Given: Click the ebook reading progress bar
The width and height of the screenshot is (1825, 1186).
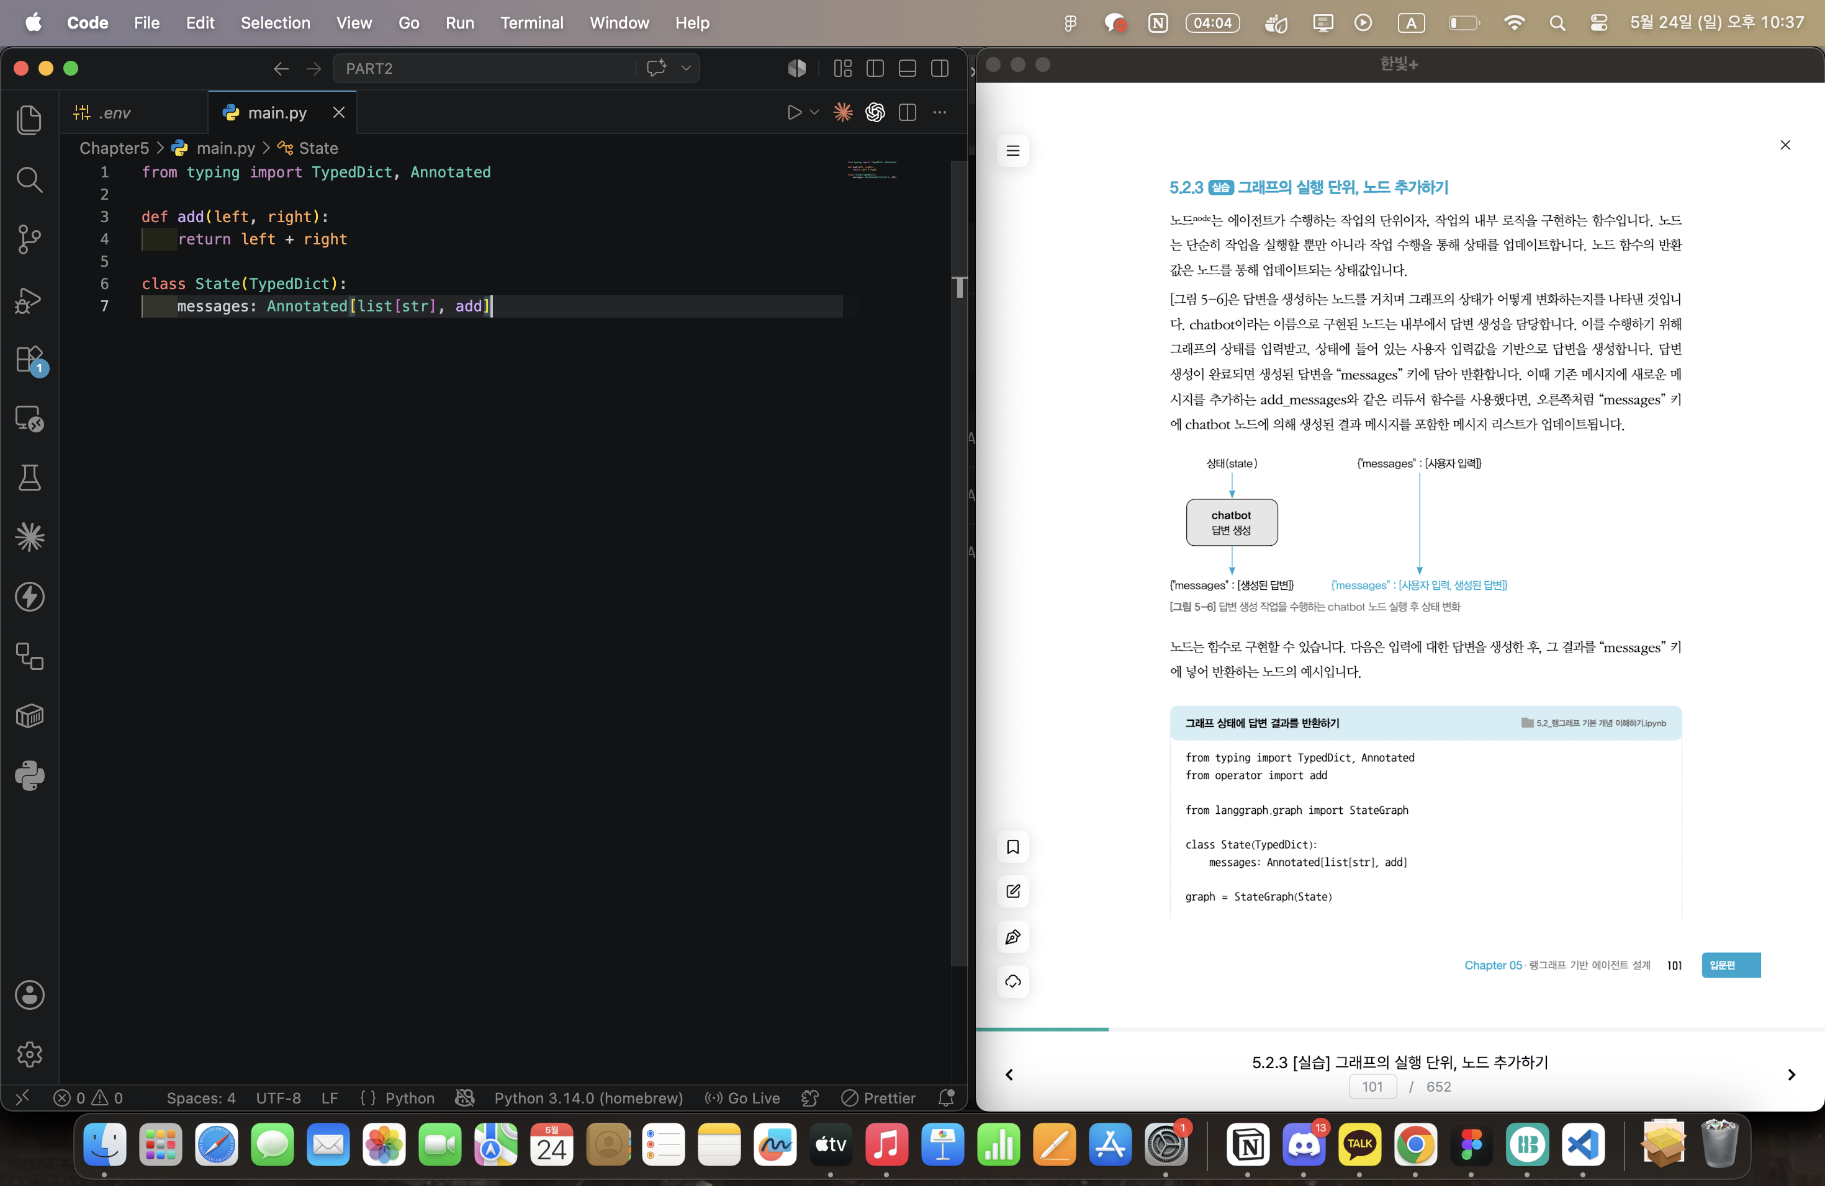Looking at the screenshot, I should [x=1400, y=1029].
